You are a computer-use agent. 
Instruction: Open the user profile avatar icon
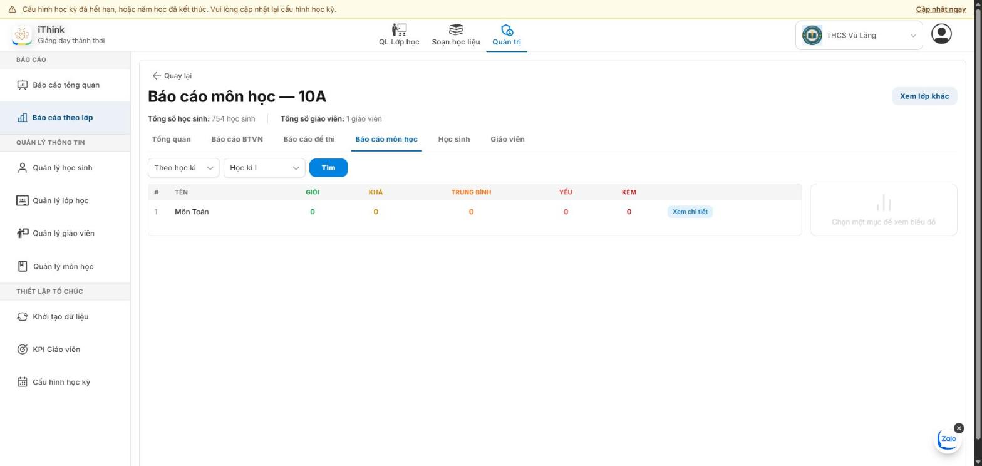pos(941,34)
